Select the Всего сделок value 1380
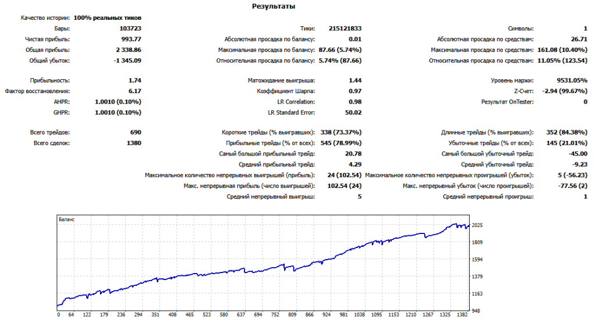Viewport: 596px width, 333px height. [x=134, y=143]
